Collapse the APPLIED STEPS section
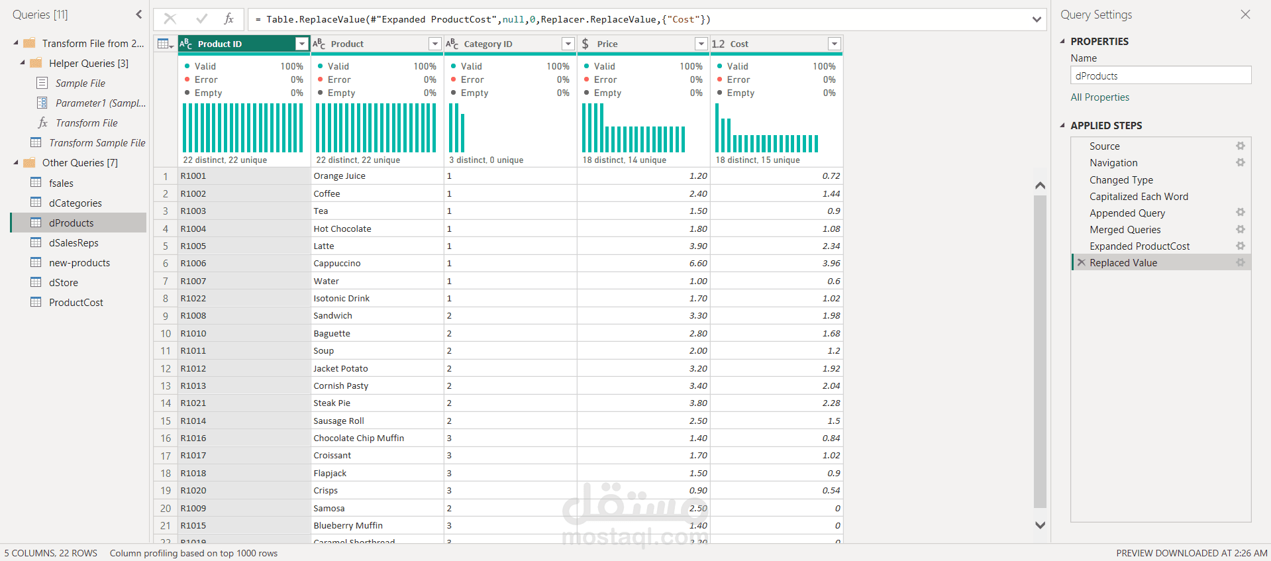Image resolution: width=1271 pixels, height=561 pixels. (x=1062, y=125)
